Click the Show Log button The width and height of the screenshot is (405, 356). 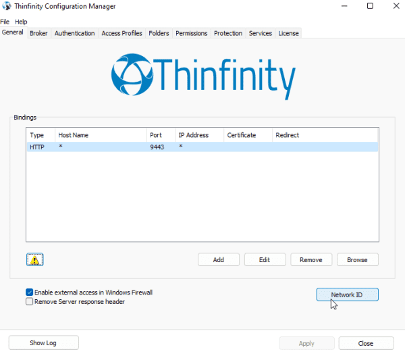43,342
